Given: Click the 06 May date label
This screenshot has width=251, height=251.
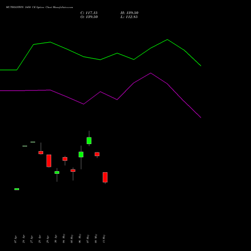Looking at the screenshot, I should pyautogui.click(x=80, y=238).
